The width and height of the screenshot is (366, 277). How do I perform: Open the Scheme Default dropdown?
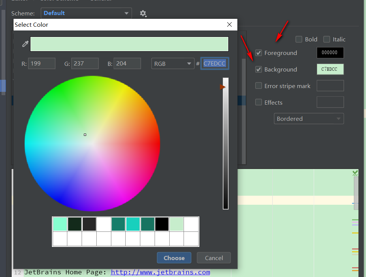coord(86,13)
